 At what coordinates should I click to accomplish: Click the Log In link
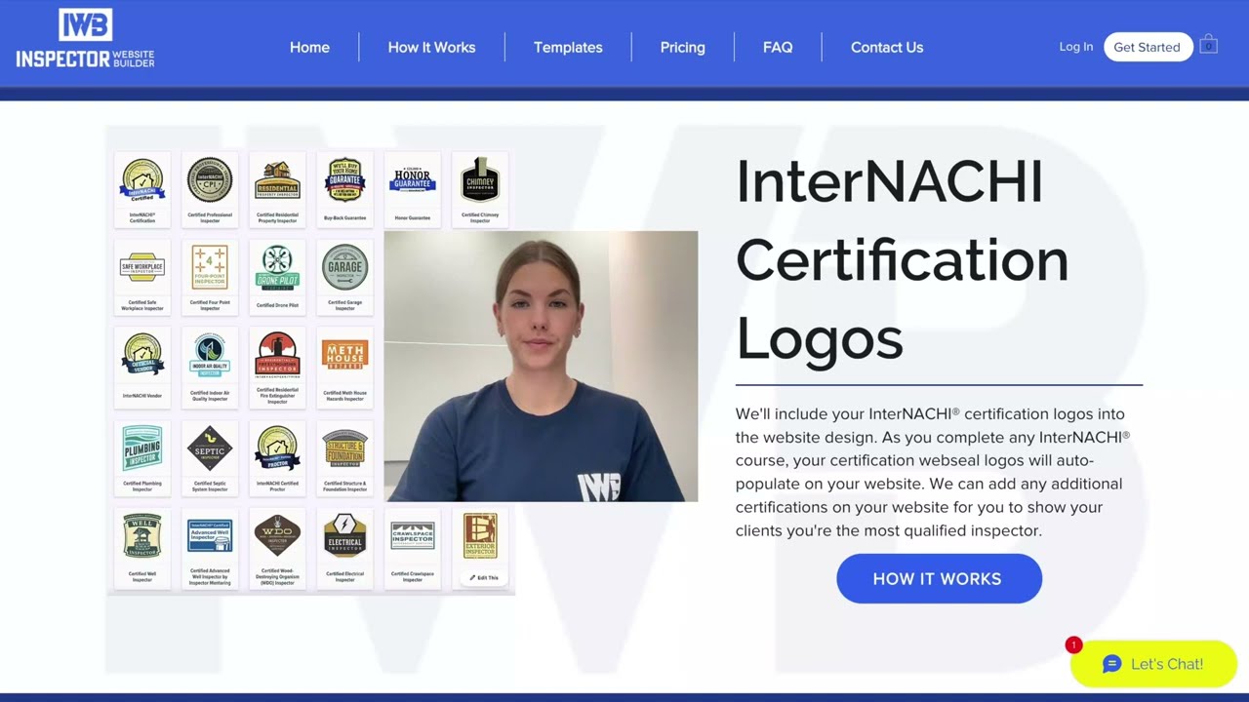tap(1076, 46)
